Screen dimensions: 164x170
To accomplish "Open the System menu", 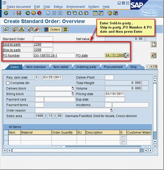I will click(x=94, y=7).
